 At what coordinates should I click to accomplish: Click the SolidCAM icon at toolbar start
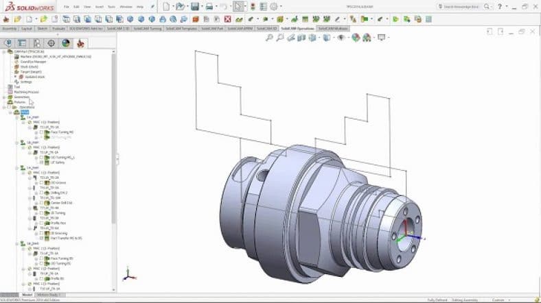(x=6, y=19)
